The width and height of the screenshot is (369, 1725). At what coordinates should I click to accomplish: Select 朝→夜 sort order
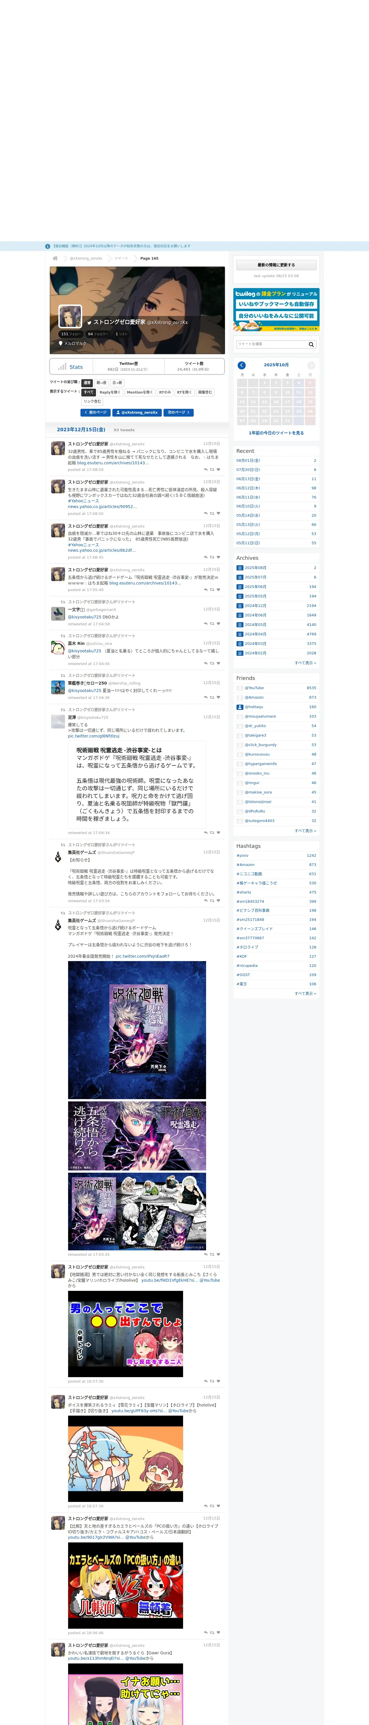point(101,383)
